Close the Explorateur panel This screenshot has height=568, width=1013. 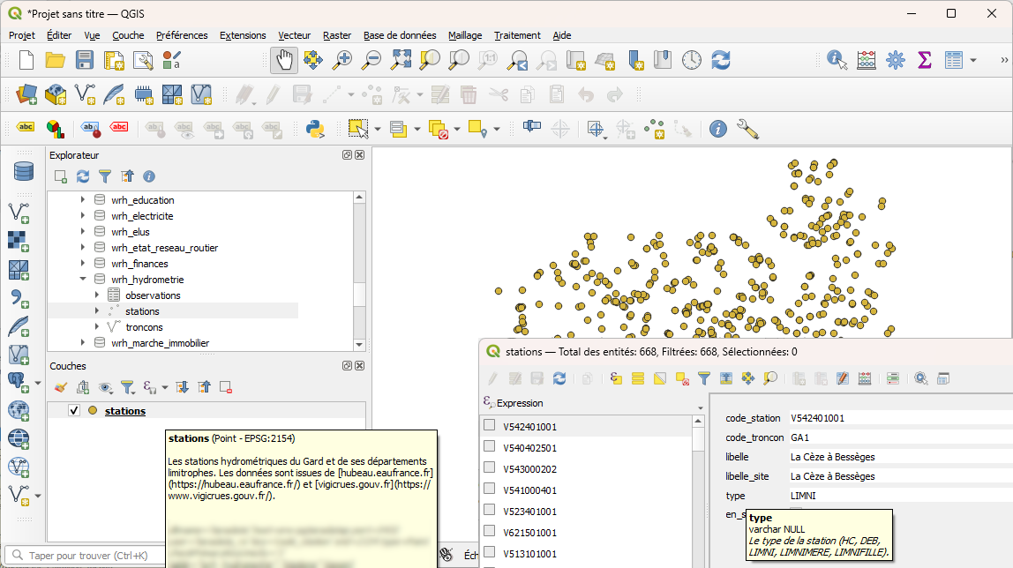pos(360,155)
